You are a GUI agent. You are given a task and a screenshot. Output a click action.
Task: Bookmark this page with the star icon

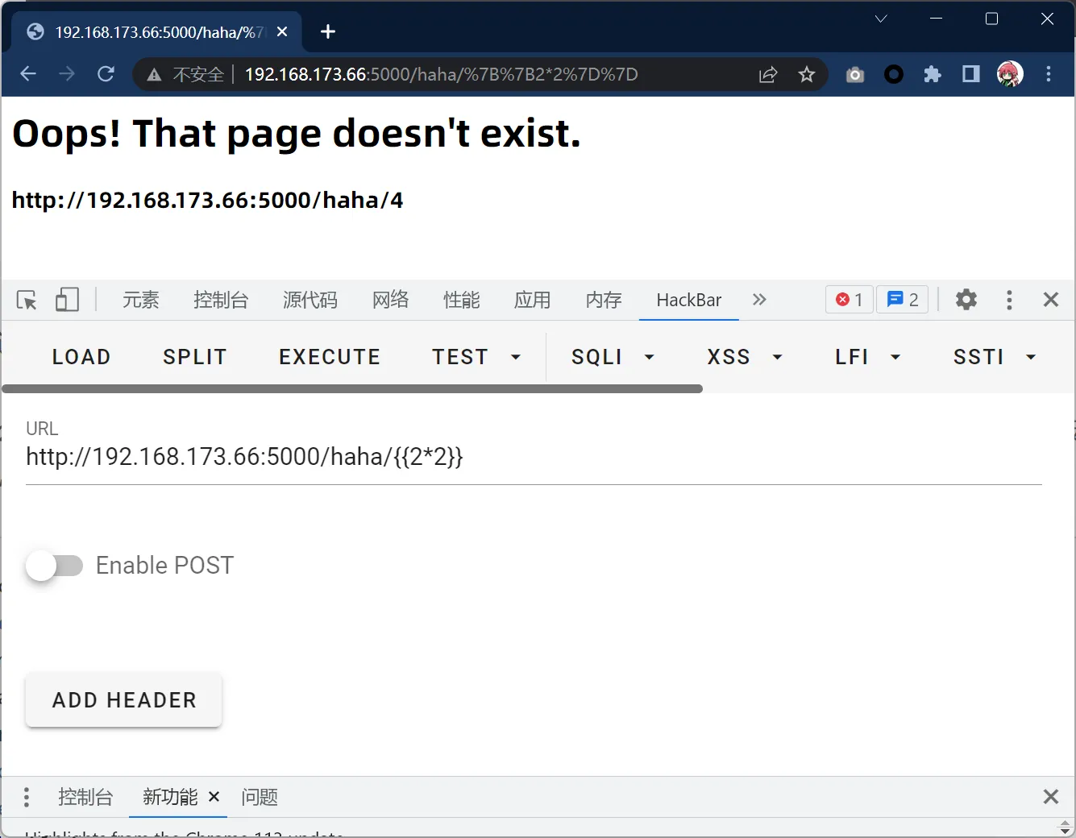coord(806,75)
